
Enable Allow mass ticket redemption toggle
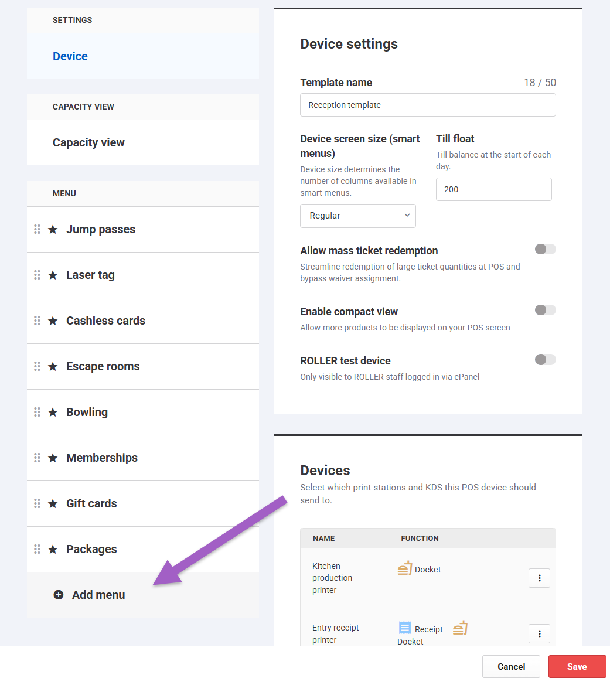point(545,250)
